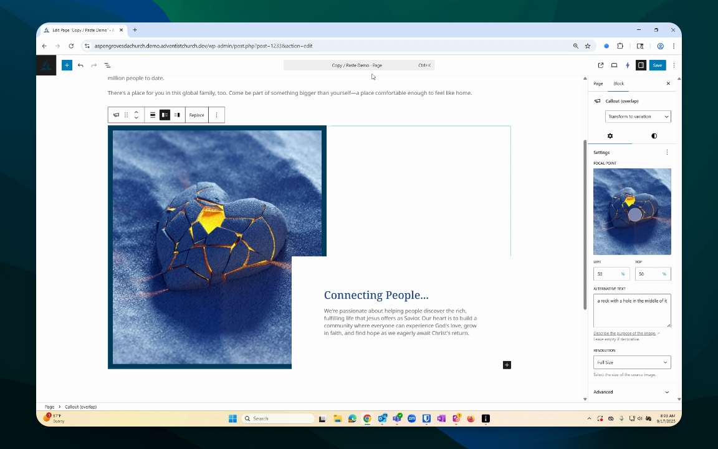Image resolution: width=718 pixels, height=449 pixels.
Task: Click in the Alternative Text field
Action: coord(632,311)
